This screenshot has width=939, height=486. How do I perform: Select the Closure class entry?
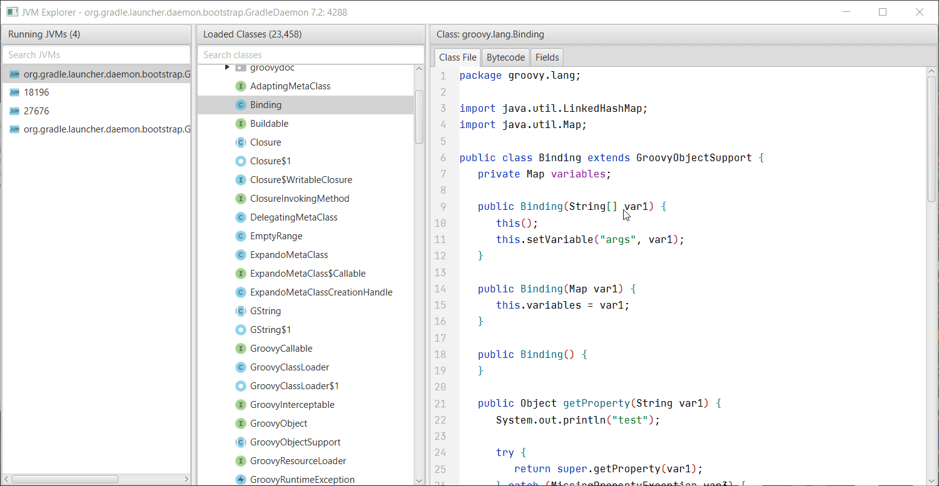[x=305, y=142]
